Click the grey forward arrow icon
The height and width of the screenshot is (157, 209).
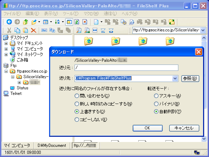click(17, 22)
